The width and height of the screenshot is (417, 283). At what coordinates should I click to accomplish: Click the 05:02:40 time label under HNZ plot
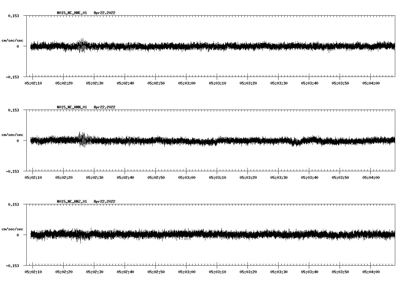(125, 272)
